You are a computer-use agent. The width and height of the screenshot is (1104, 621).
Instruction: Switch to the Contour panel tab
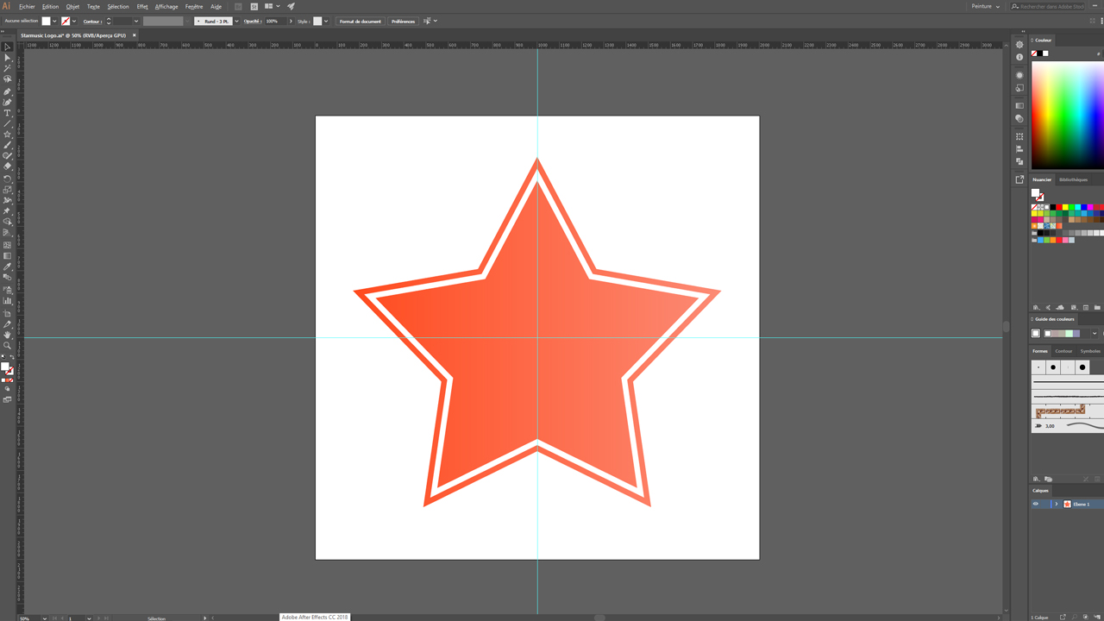(x=1063, y=351)
